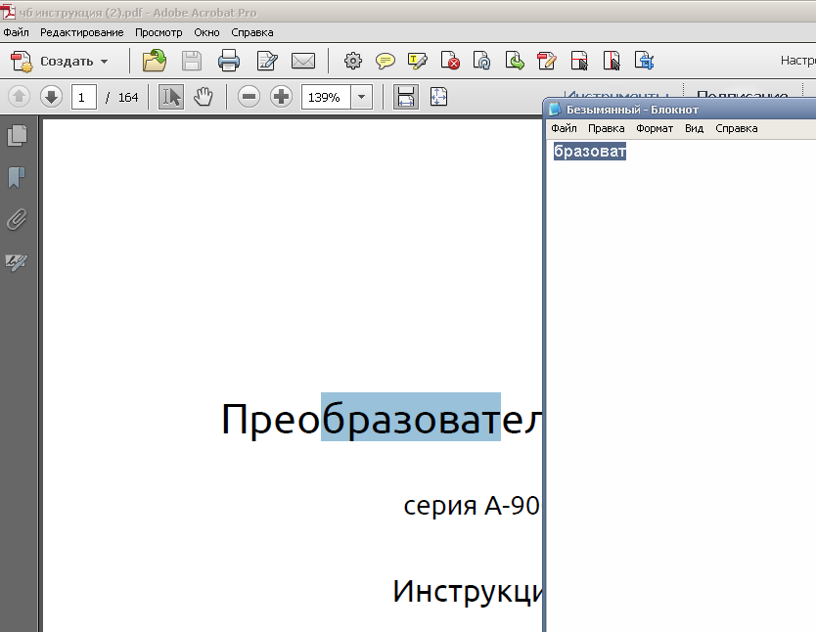Open the Редактирование menu in Acrobat

coord(82,32)
